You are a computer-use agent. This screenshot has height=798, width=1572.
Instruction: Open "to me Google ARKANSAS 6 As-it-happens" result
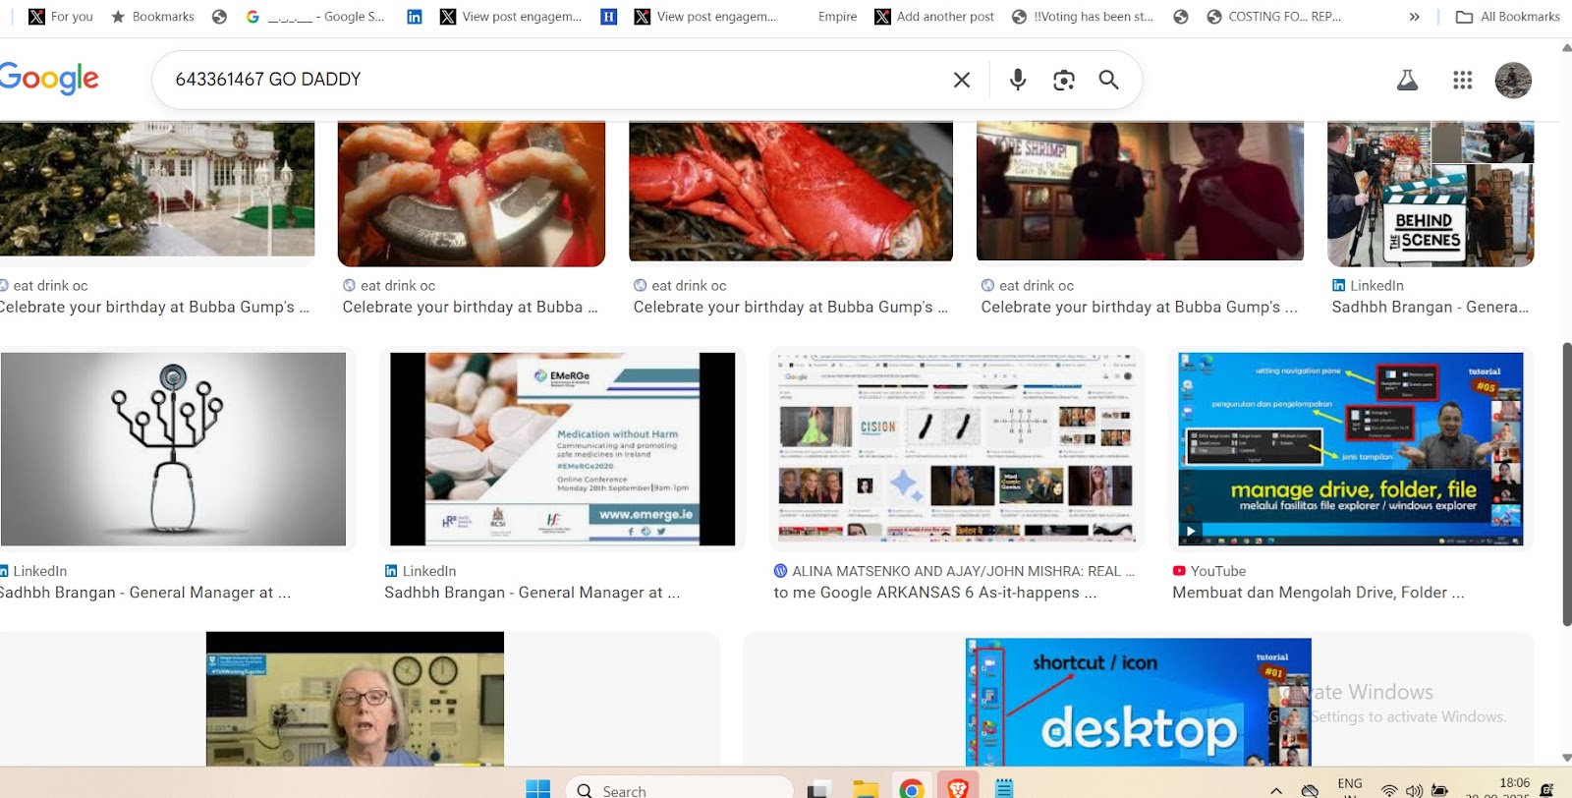(x=934, y=593)
